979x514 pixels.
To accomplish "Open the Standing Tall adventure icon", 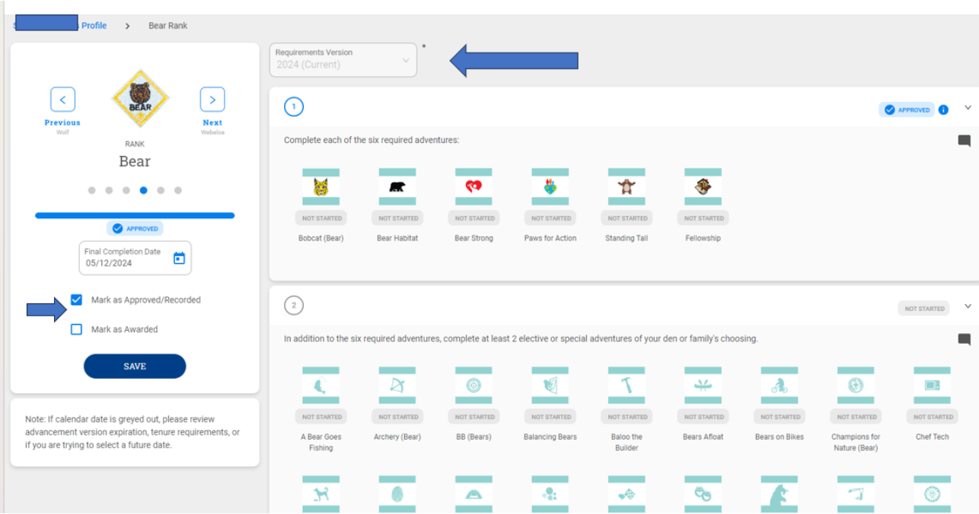I will [627, 187].
